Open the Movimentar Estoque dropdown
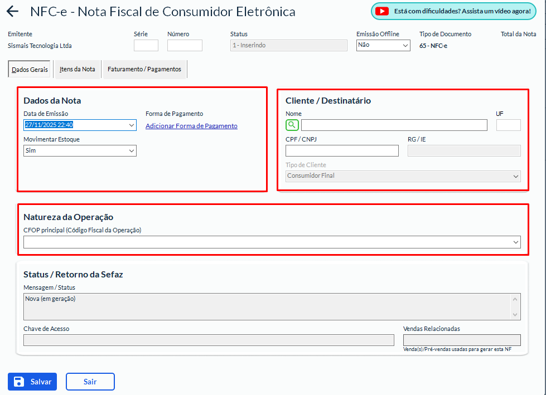Image resolution: width=546 pixels, height=395 pixels. tap(80, 150)
